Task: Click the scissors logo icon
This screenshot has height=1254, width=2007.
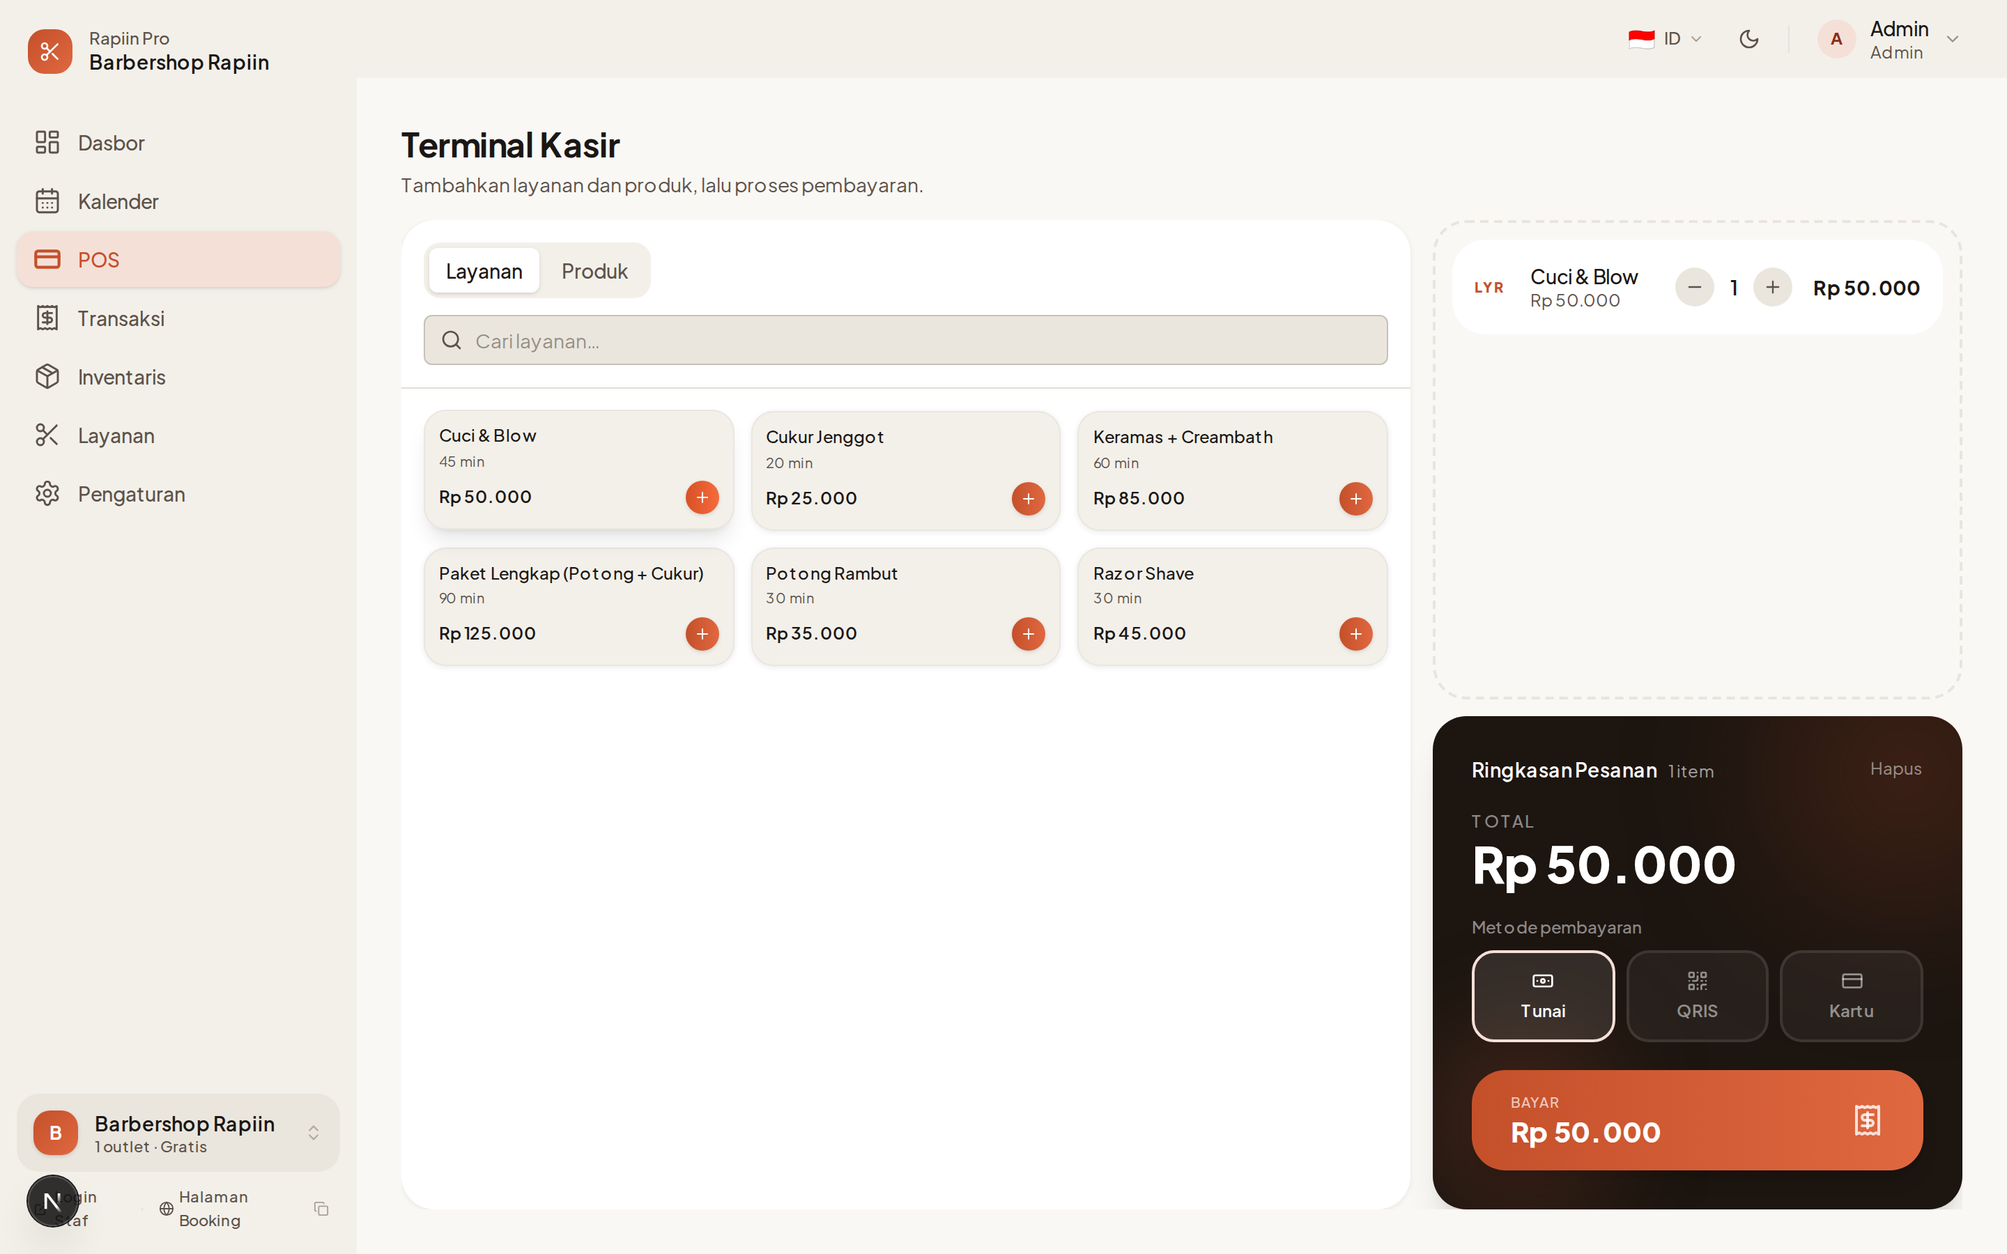Action: coord(49,52)
